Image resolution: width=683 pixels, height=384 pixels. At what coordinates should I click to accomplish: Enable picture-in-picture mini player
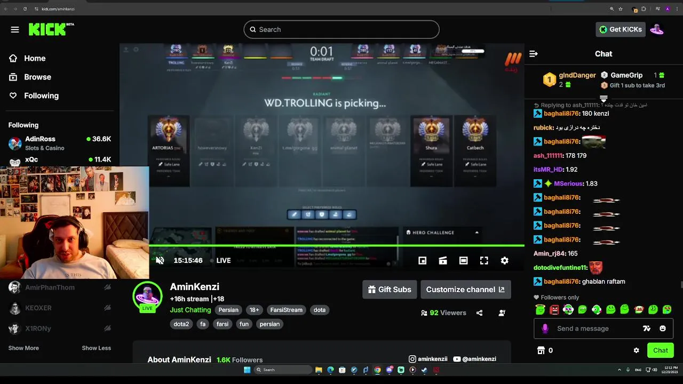pyautogui.click(x=422, y=260)
